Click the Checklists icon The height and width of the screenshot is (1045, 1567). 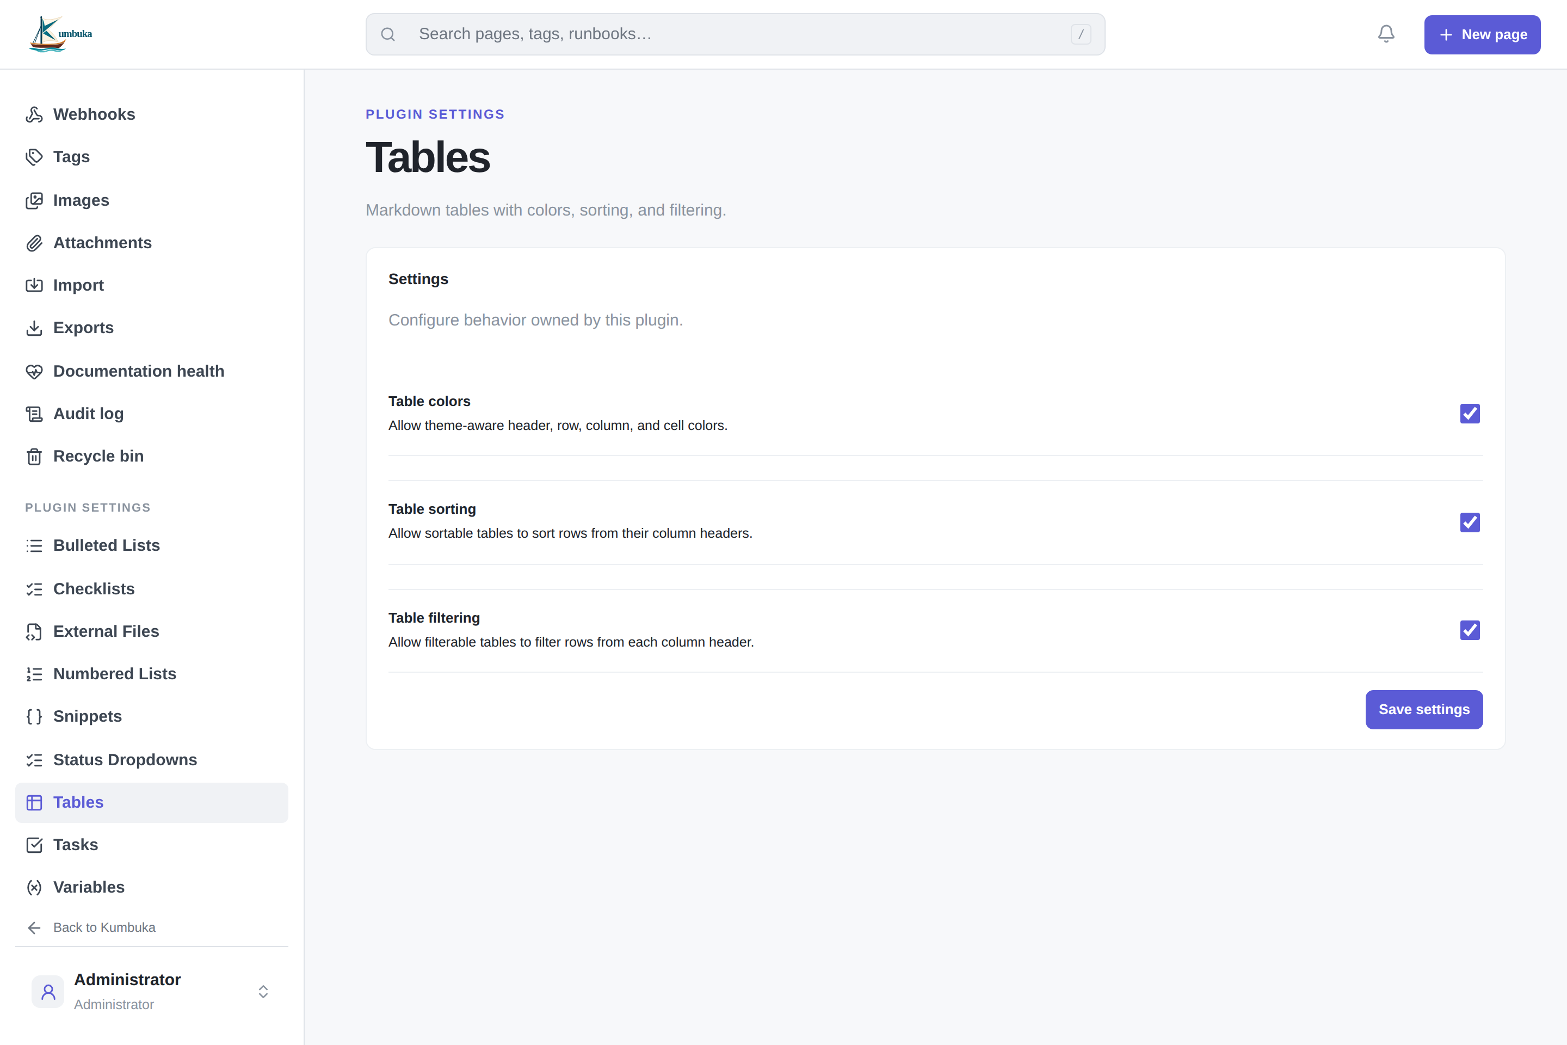[x=34, y=589]
